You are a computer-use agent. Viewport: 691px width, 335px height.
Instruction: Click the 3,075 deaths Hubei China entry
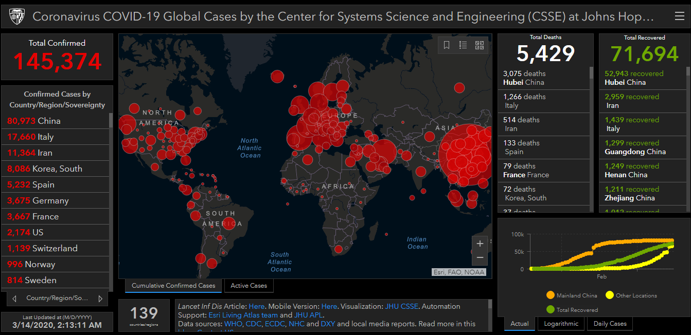(543, 78)
